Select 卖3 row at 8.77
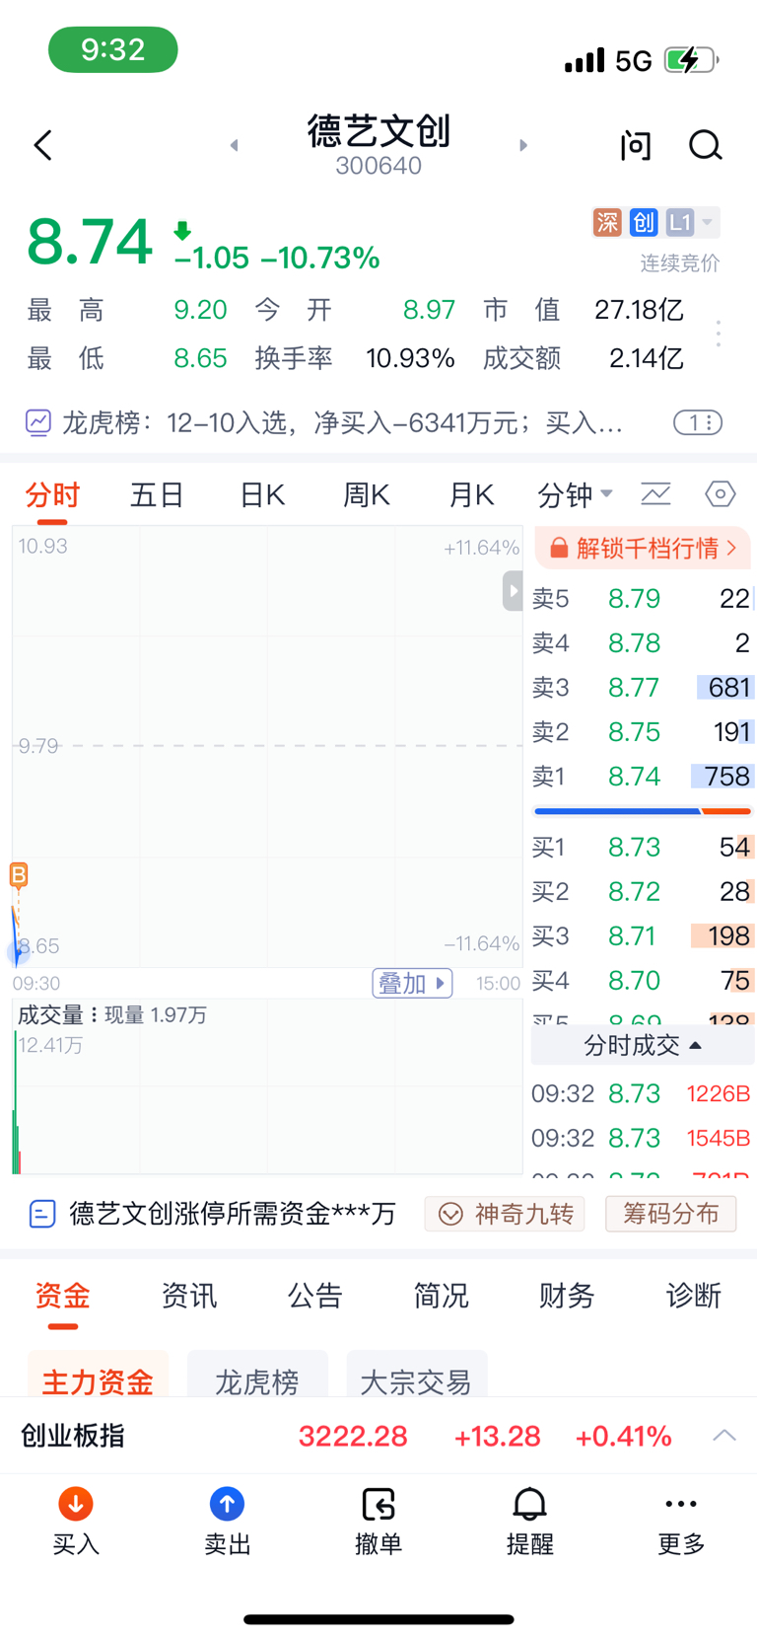The image size is (757, 1641). pos(643,688)
